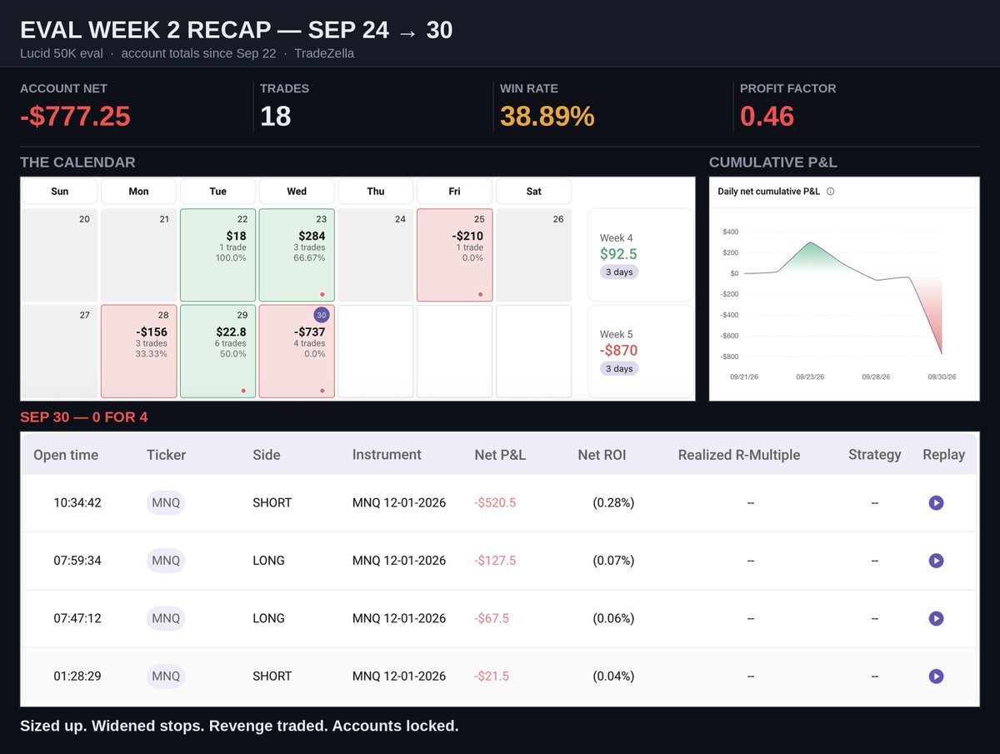1000x754 pixels.
Task: Click the 0.46 Profit Factor value
Action: (x=767, y=117)
